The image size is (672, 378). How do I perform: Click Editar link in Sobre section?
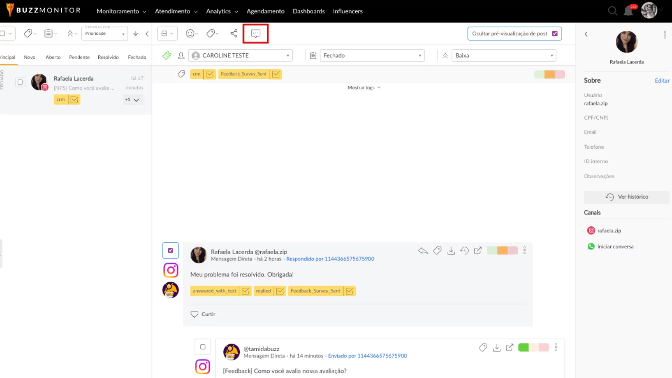pos(662,81)
